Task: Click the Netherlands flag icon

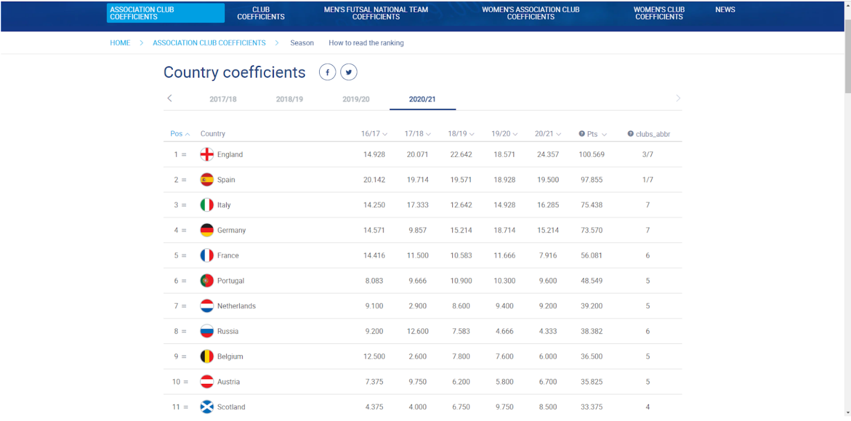Action: click(207, 306)
